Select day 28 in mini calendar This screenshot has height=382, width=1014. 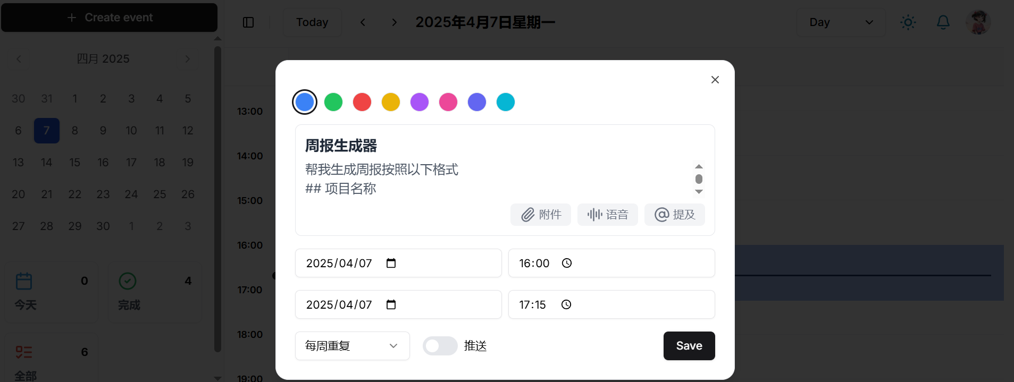47,226
